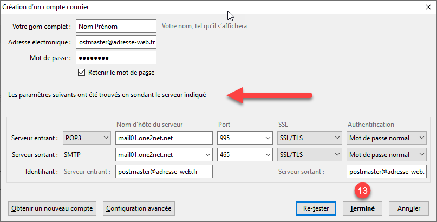Image resolution: width=437 pixels, height=222 pixels.
Task: Close the account creation dialog
Action: pyautogui.click(x=428, y=7)
